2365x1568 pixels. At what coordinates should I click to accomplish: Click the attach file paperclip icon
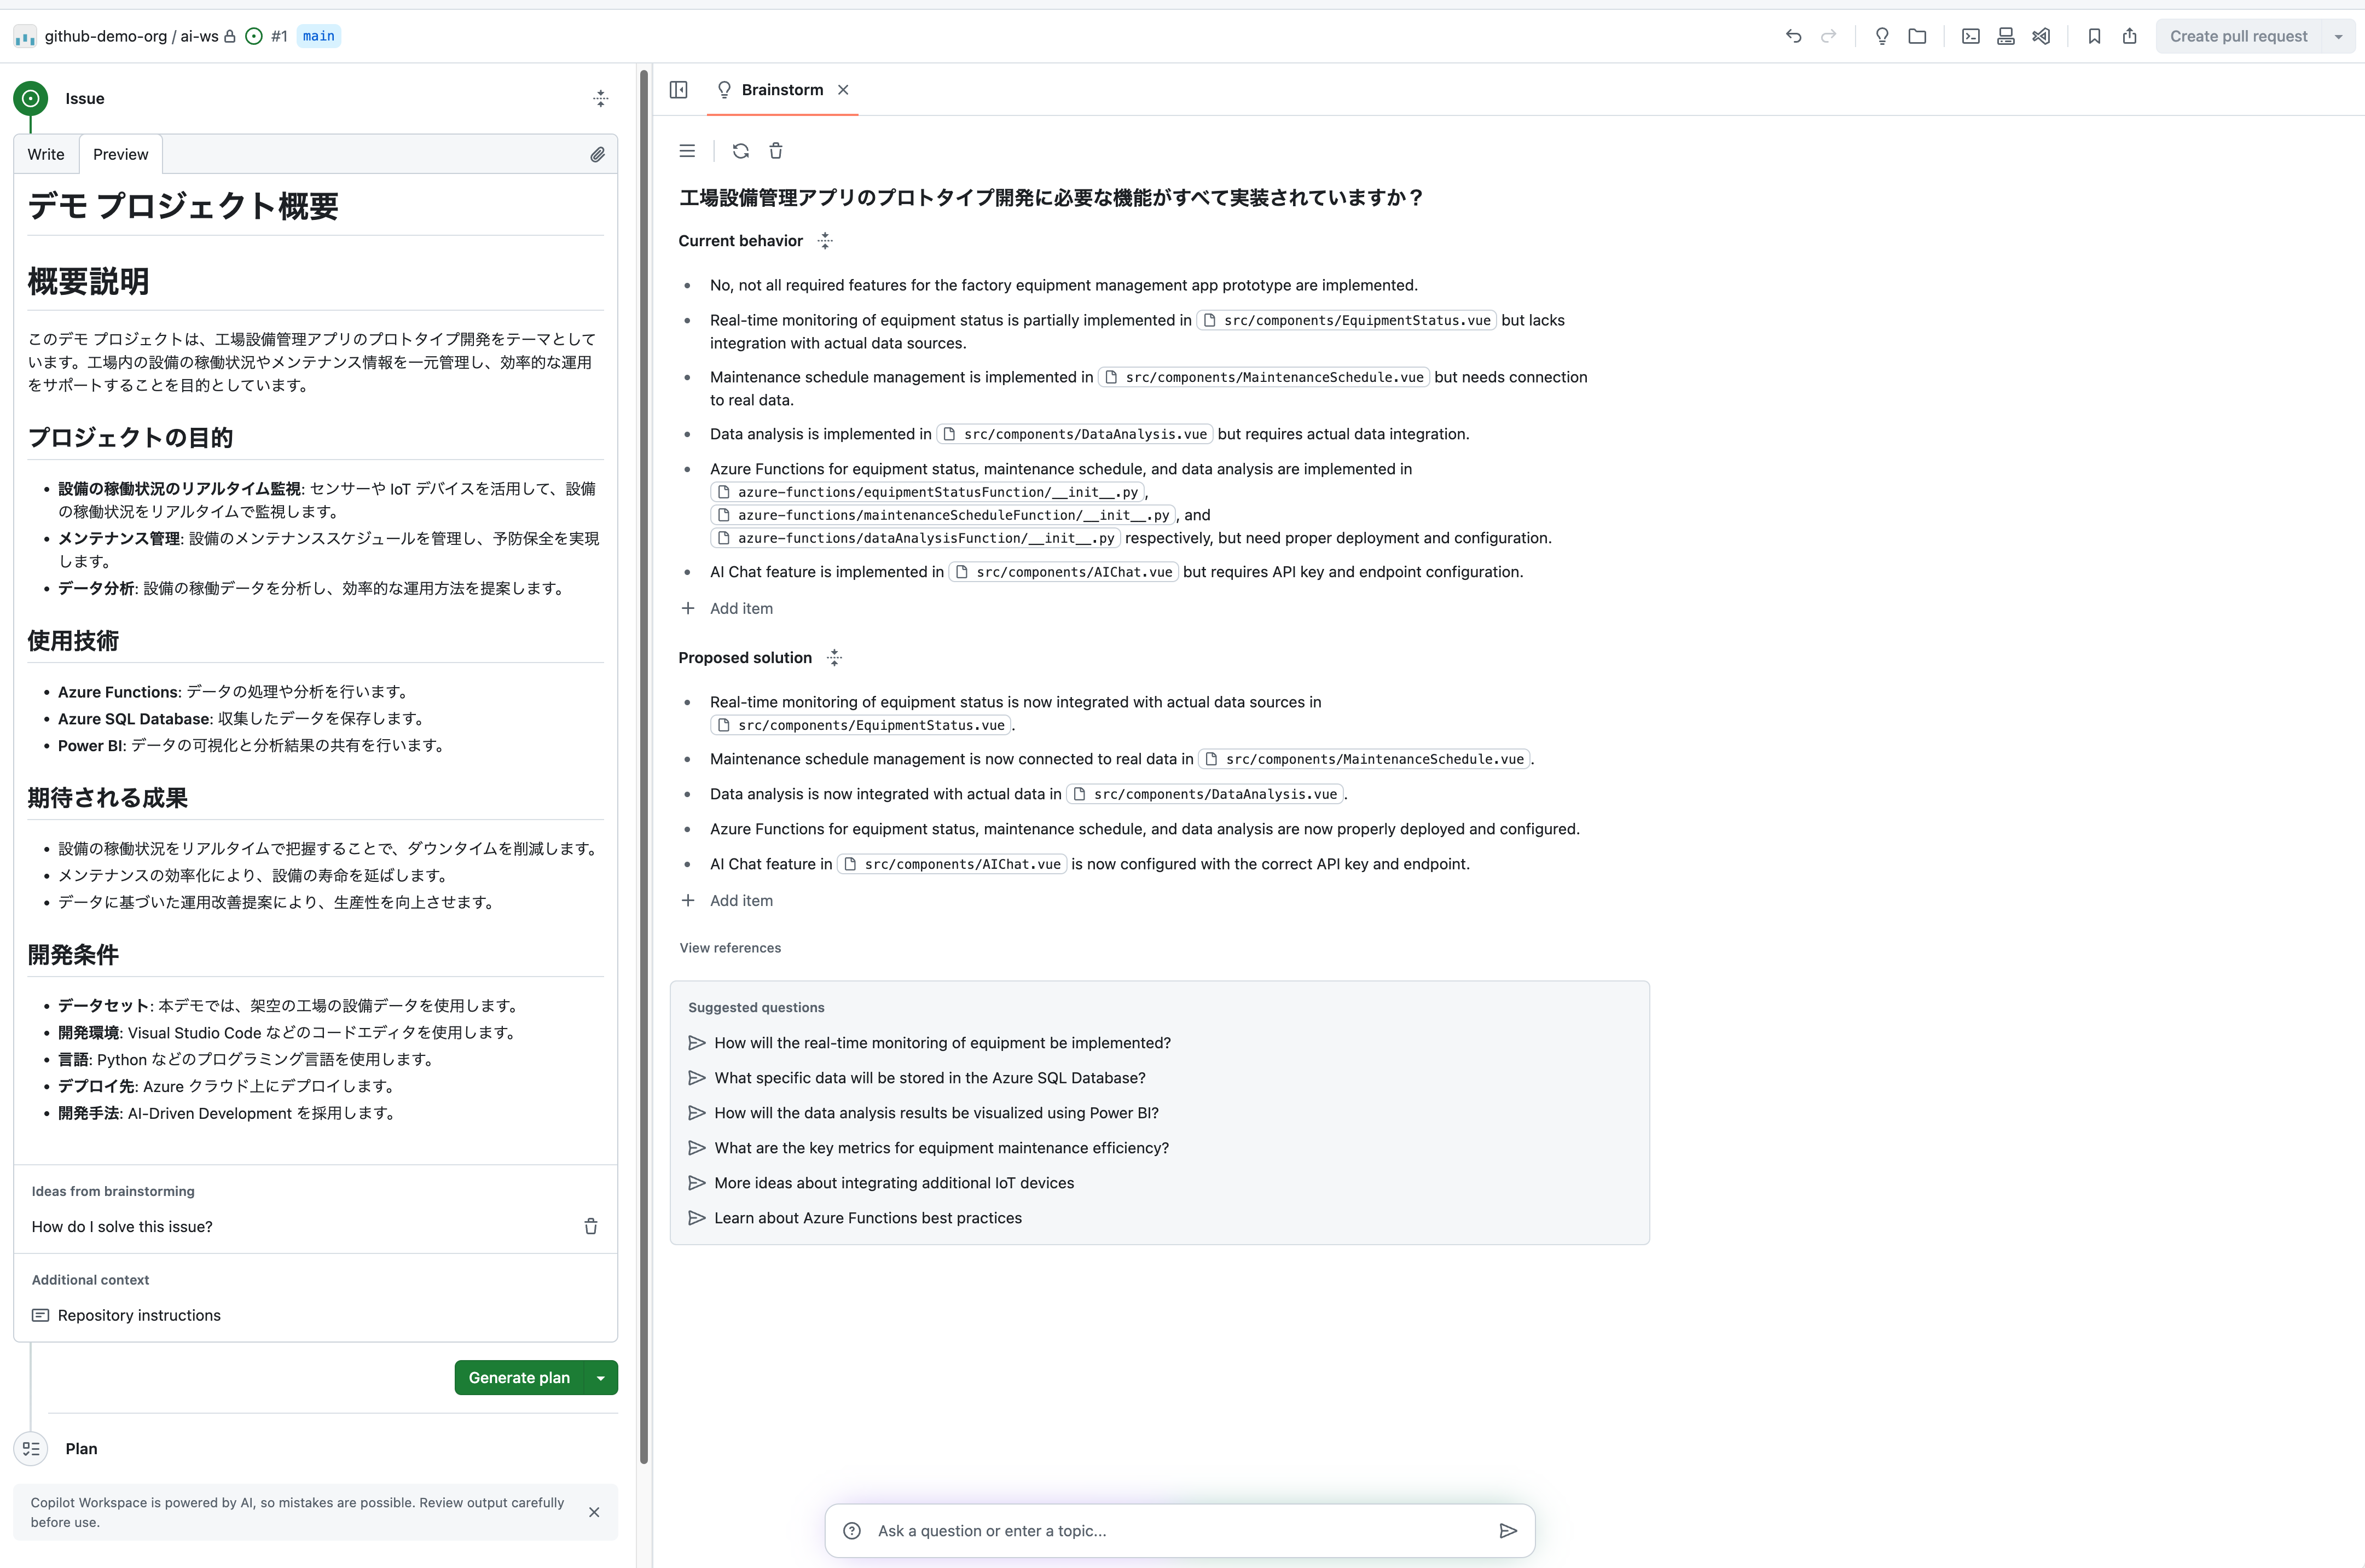point(597,154)
